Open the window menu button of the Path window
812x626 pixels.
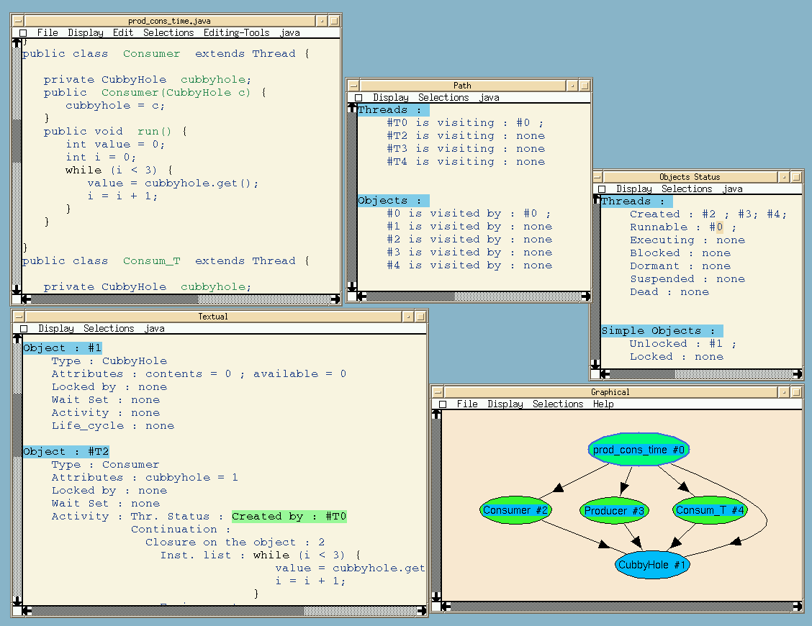click(x=353, y=85)
